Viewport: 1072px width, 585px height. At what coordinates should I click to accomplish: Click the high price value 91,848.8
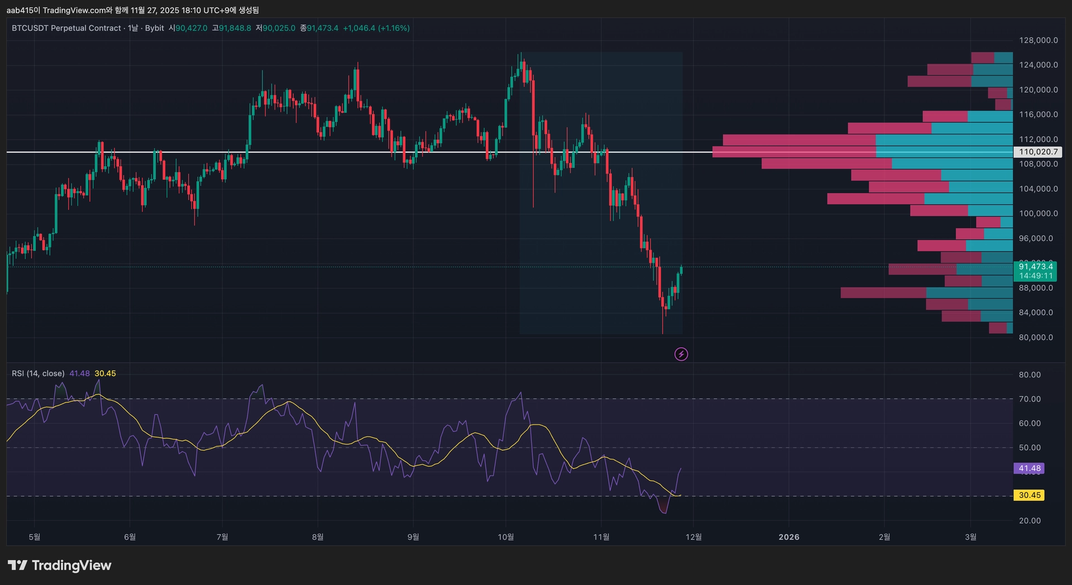click(x=235, y=28)
